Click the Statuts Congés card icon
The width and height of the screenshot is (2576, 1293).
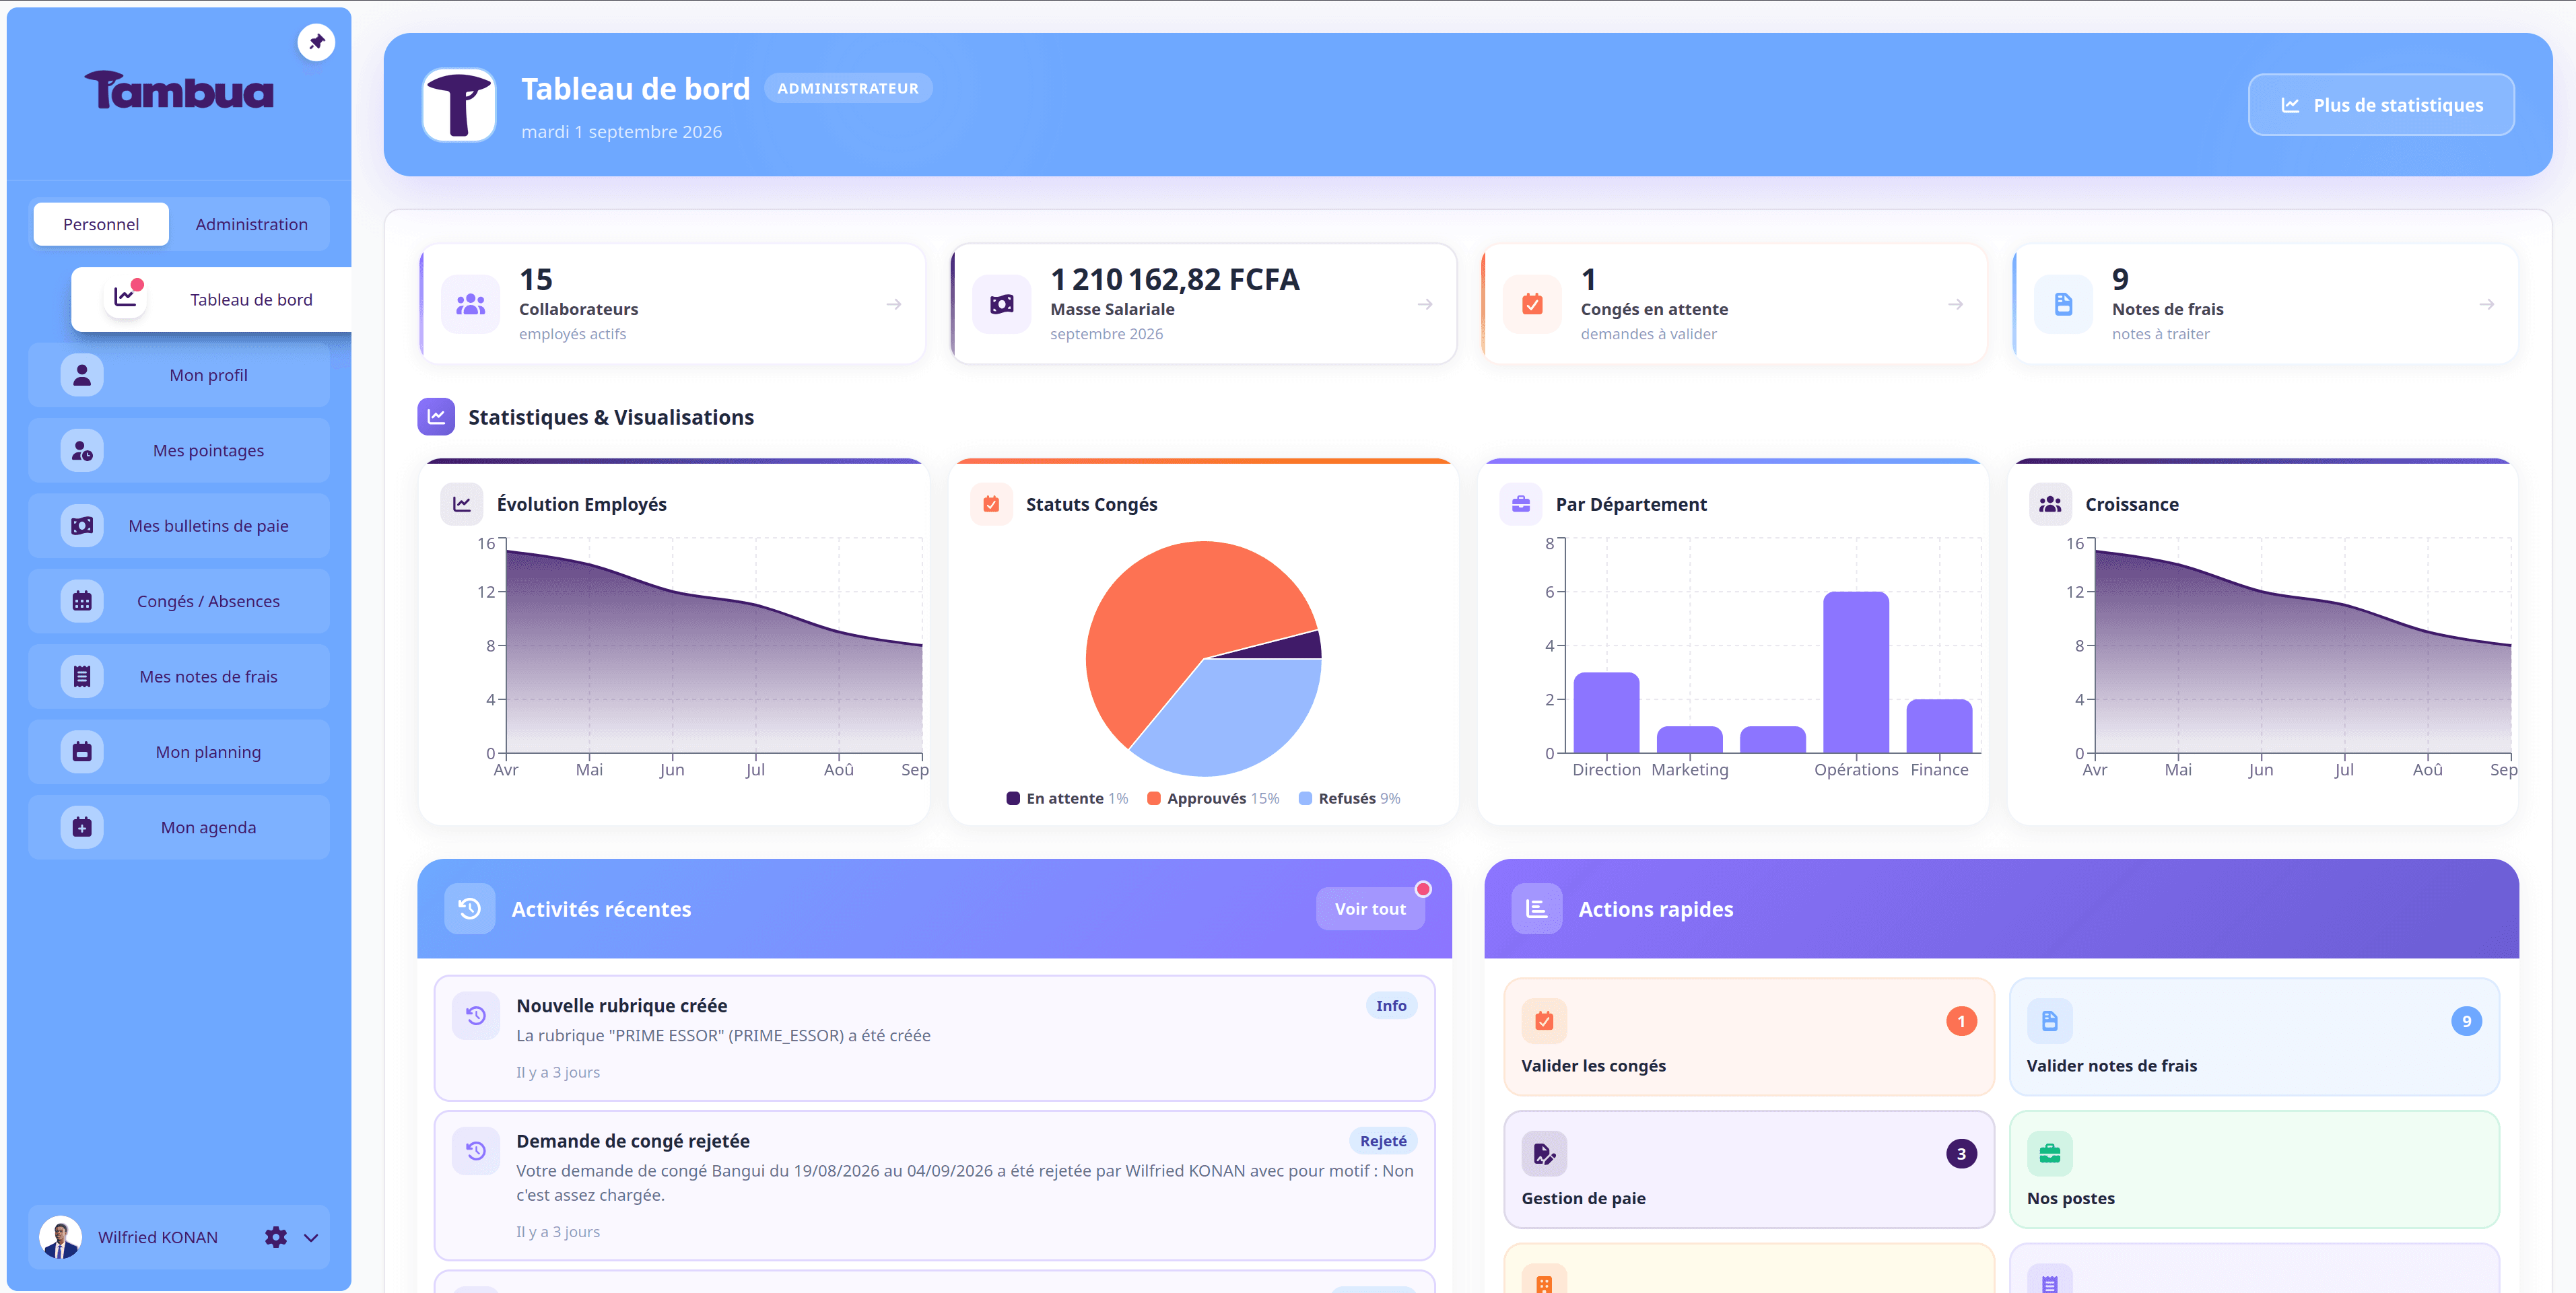tap(991, 504)
